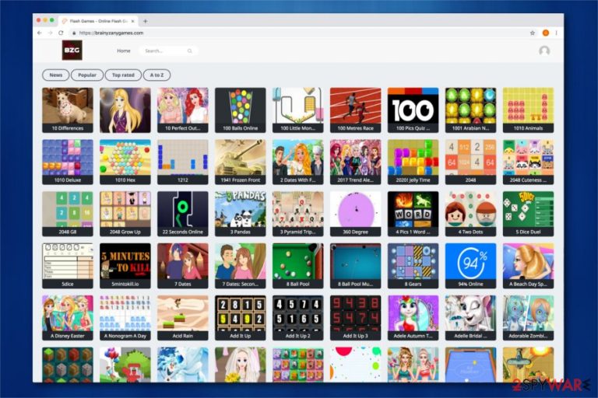Screen dimensions: 598x398
Task: Open the 2017 Trend Ale... game
Action: tap(355, 162)
